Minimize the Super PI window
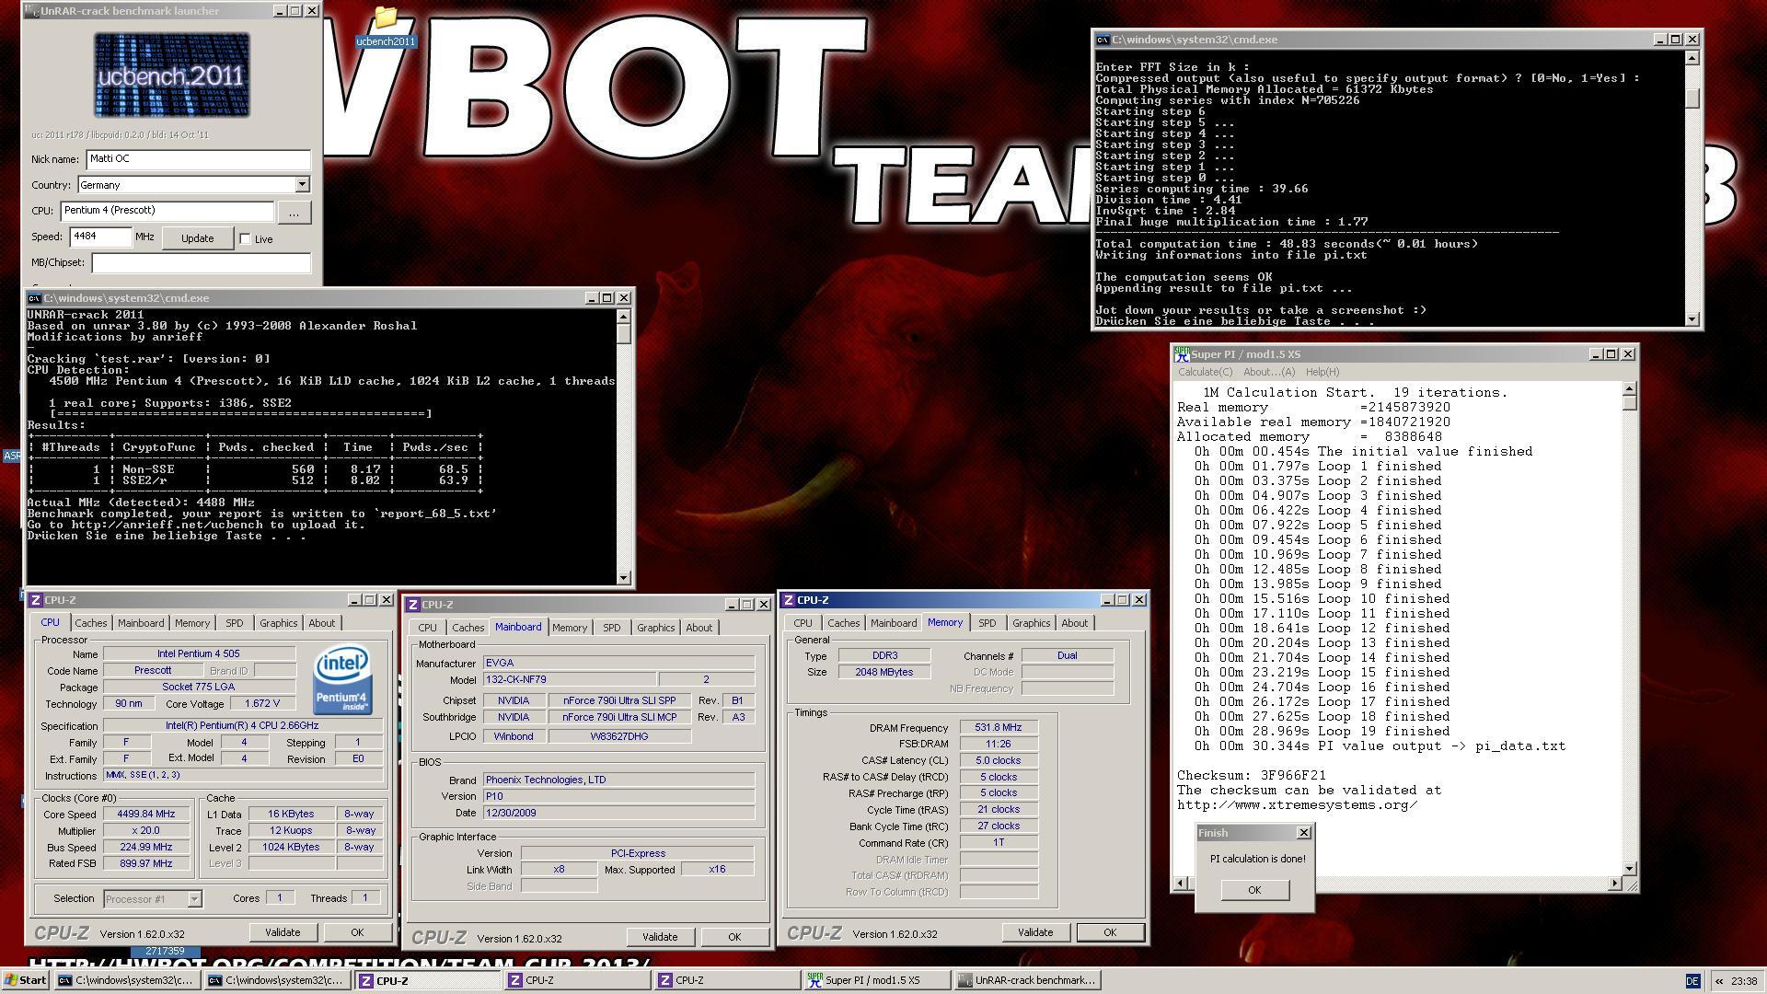Image resolution: width=1767 pixels, height=994 pixels. 1595,354
